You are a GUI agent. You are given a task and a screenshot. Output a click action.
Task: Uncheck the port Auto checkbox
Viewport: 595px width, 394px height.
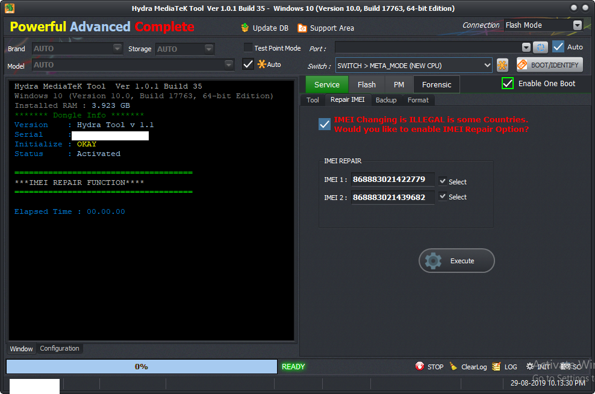pyautogui.click(x=558, y=47)
